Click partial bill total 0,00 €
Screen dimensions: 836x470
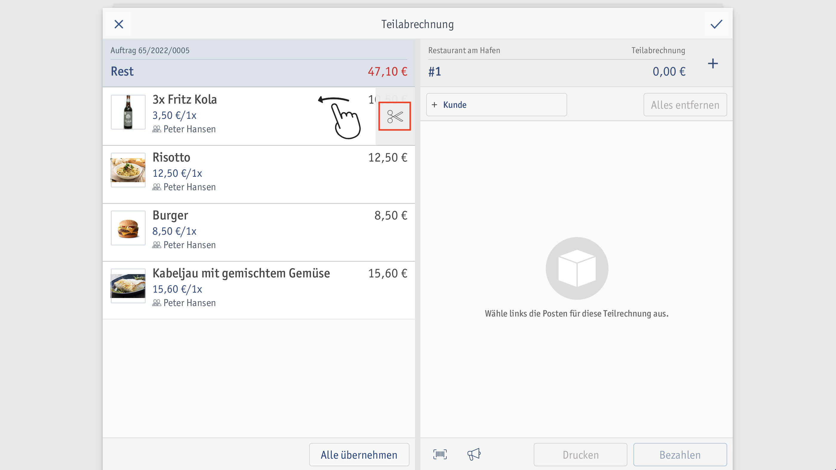click(669, 71)
